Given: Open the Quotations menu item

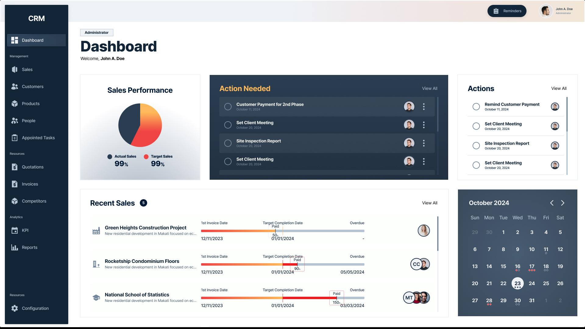Looking at the screenshot, I should coord(37,167).
